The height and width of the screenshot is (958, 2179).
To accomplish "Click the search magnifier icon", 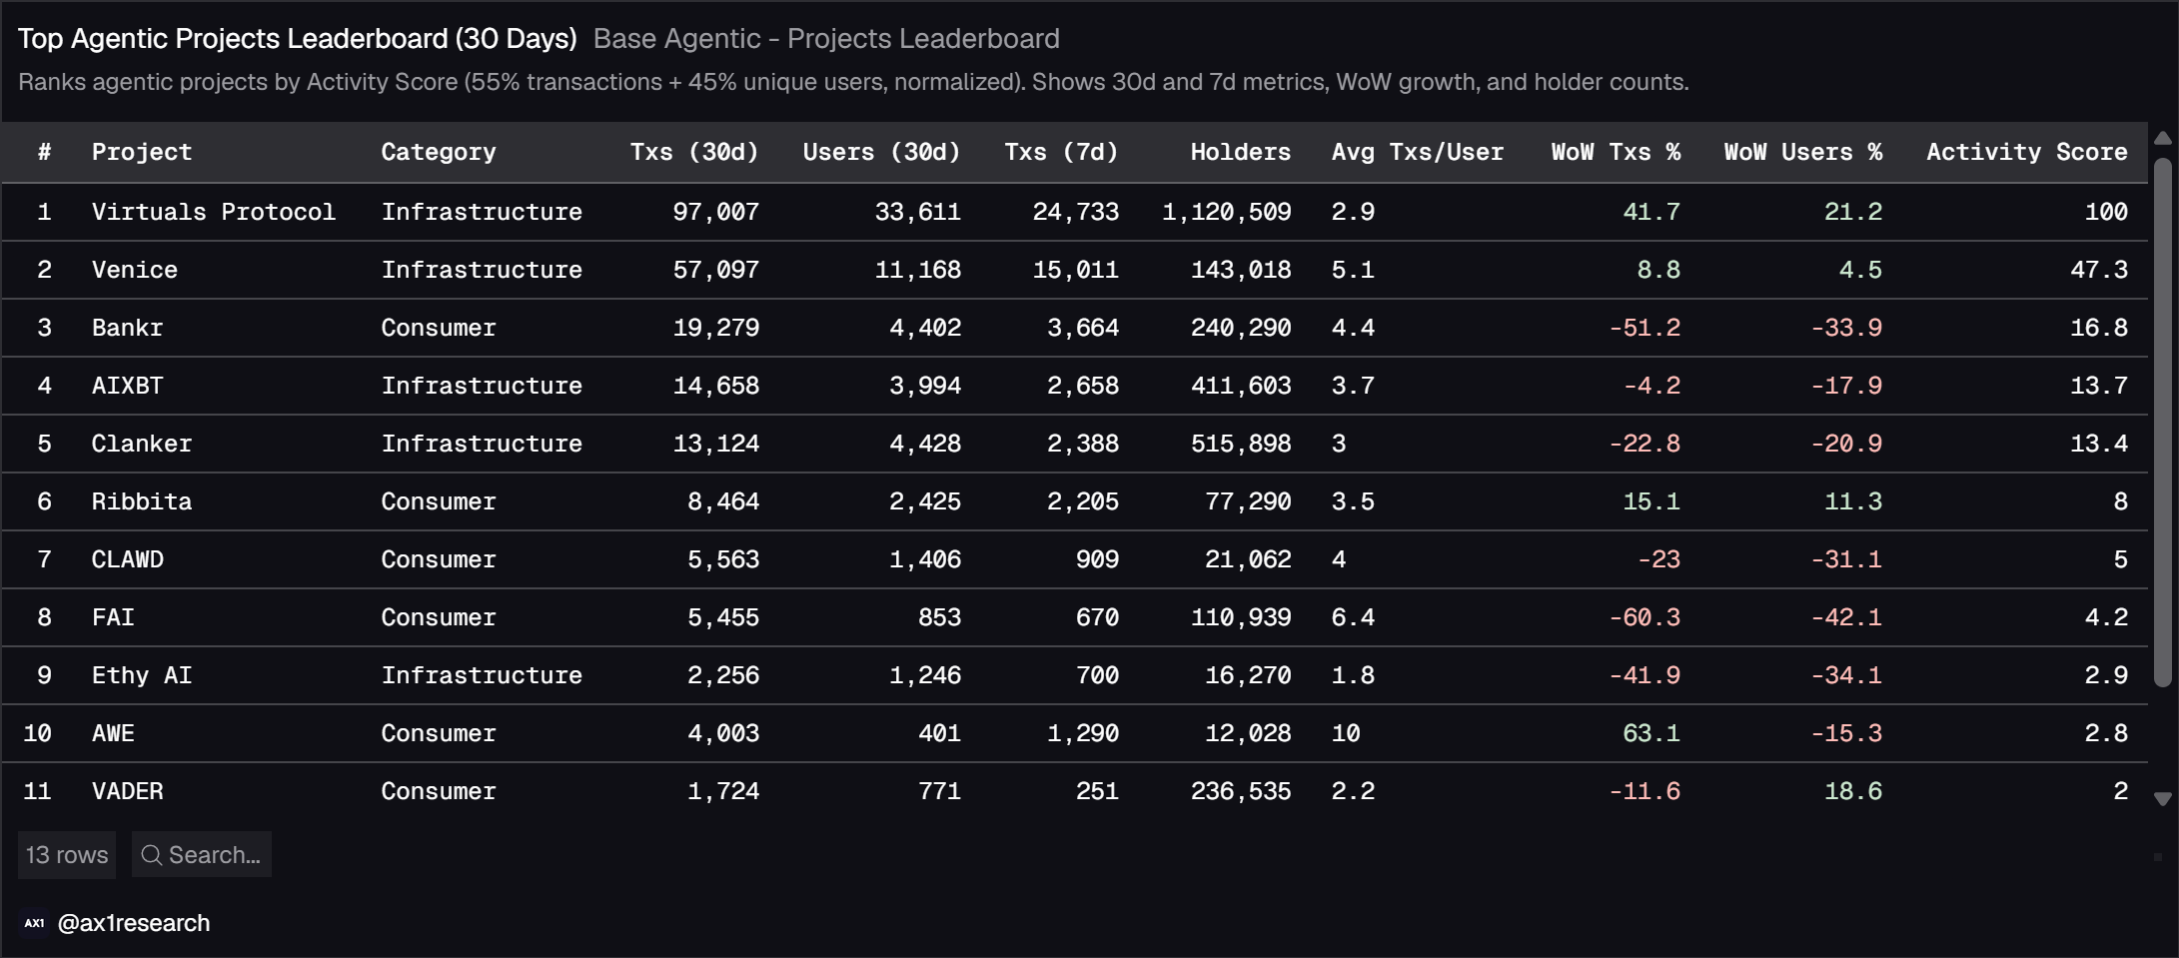I will (151, 855).
